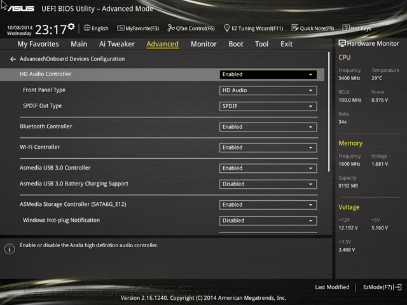Screen dimensions: 407x305
Task: Click the globe language icon
Action: point(87,28)
